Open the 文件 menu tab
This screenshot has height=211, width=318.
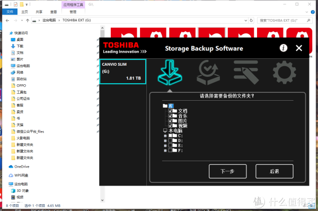point(10,12)
